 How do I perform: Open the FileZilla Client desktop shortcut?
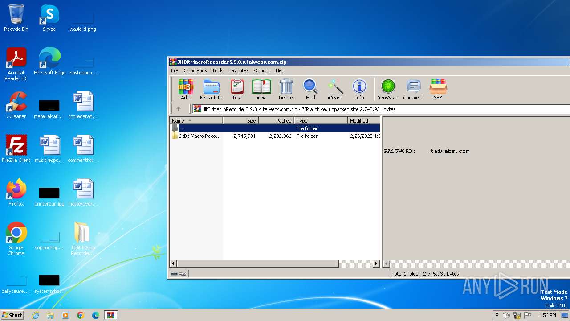coord(16,149)
